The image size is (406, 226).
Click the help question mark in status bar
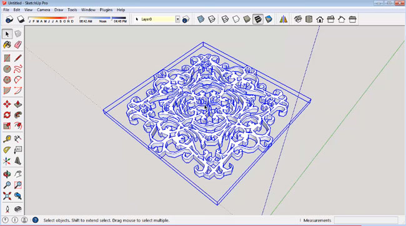(x=35, y=220)
